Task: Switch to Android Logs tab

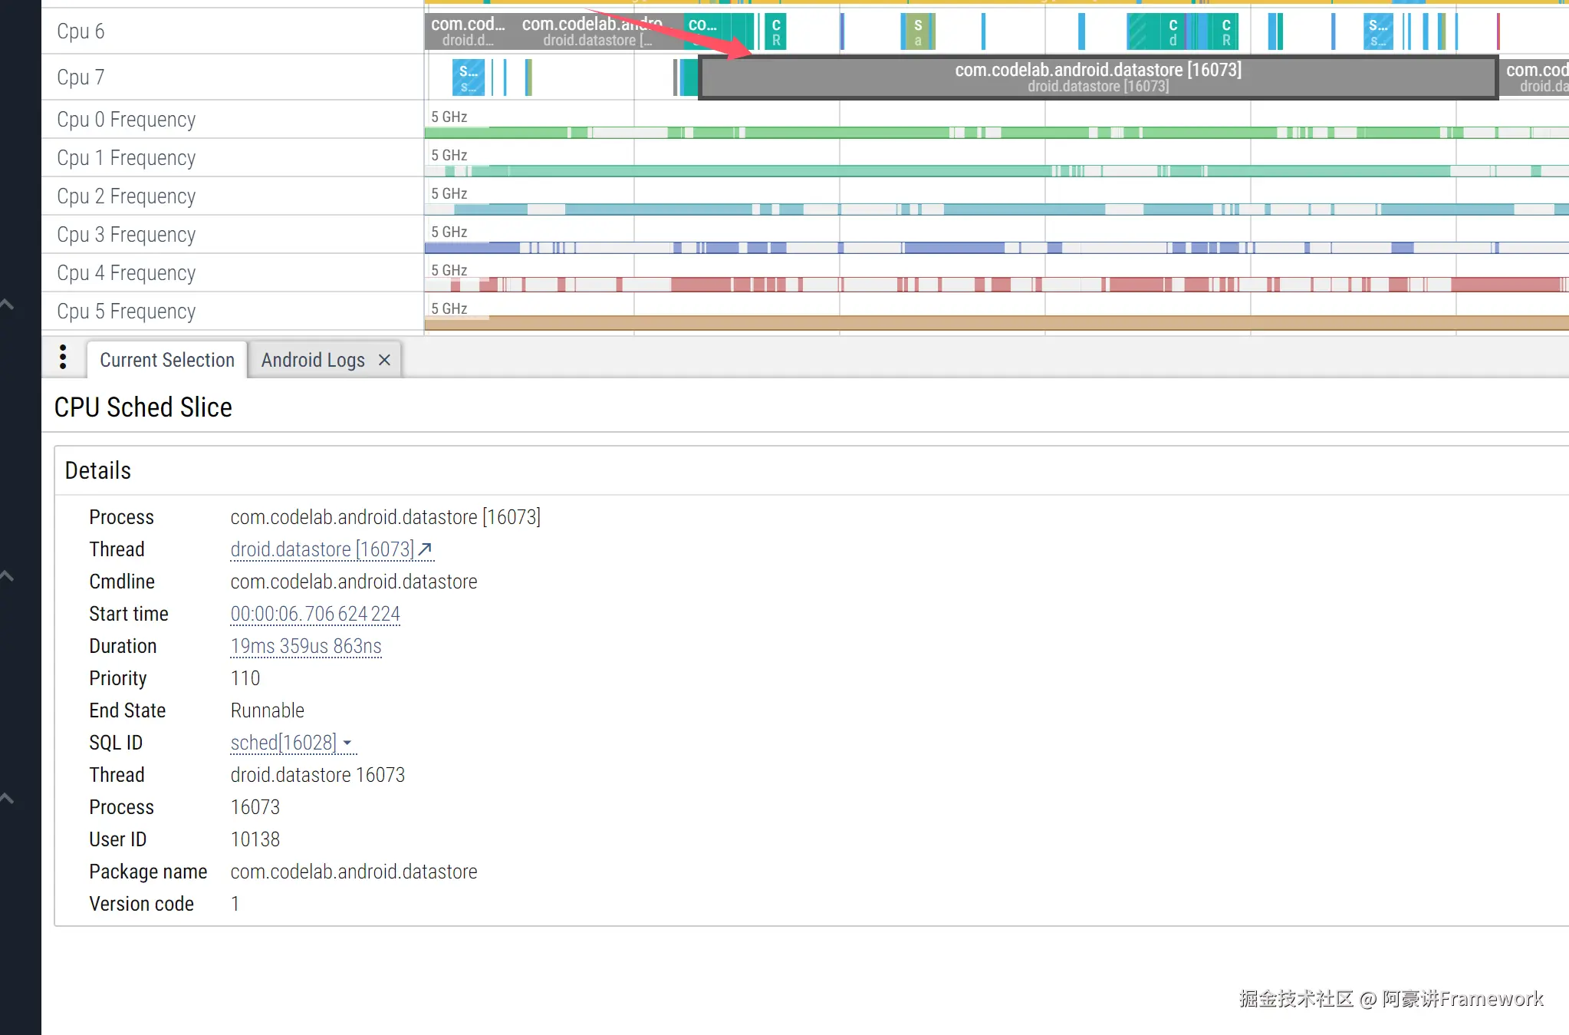Action: coord(312,360)
